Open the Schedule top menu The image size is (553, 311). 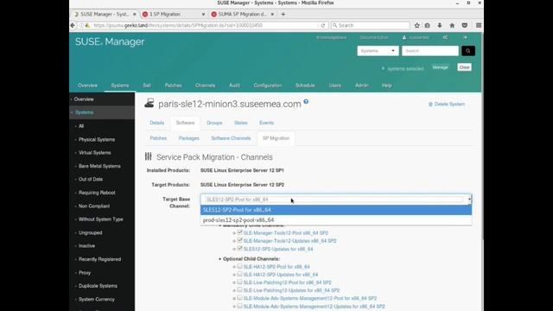point(305,86)
